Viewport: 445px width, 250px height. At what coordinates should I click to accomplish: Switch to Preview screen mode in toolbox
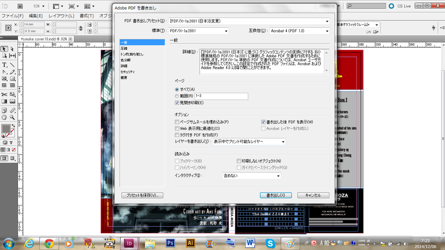tap(12, 158)
